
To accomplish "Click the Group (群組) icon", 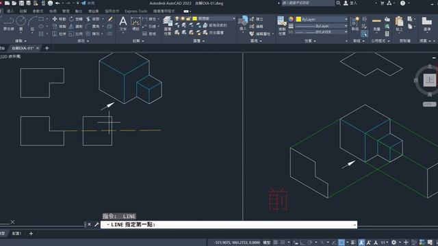I will (x=355, y=24).
